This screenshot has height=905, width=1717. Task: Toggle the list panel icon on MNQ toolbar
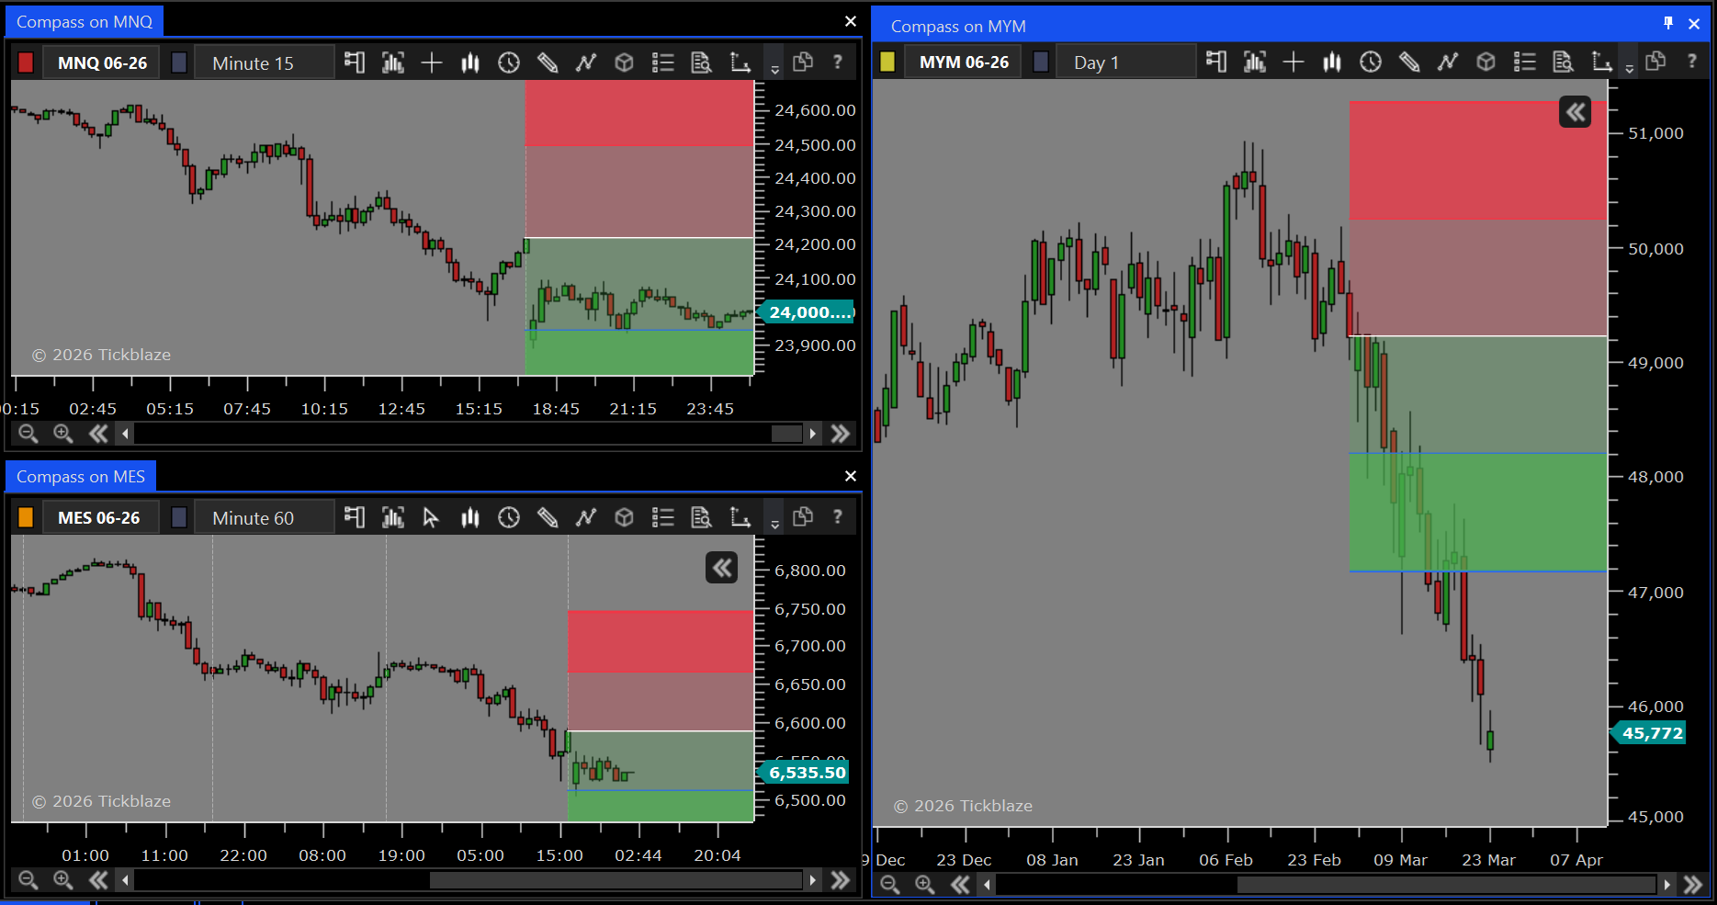pyautogui.click(x=662, y=62)
